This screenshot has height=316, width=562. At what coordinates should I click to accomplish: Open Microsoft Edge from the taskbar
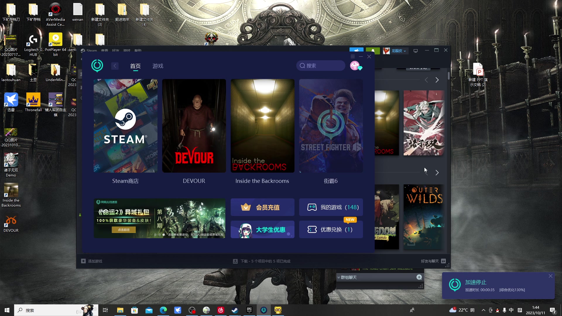[x=163, y=310]
